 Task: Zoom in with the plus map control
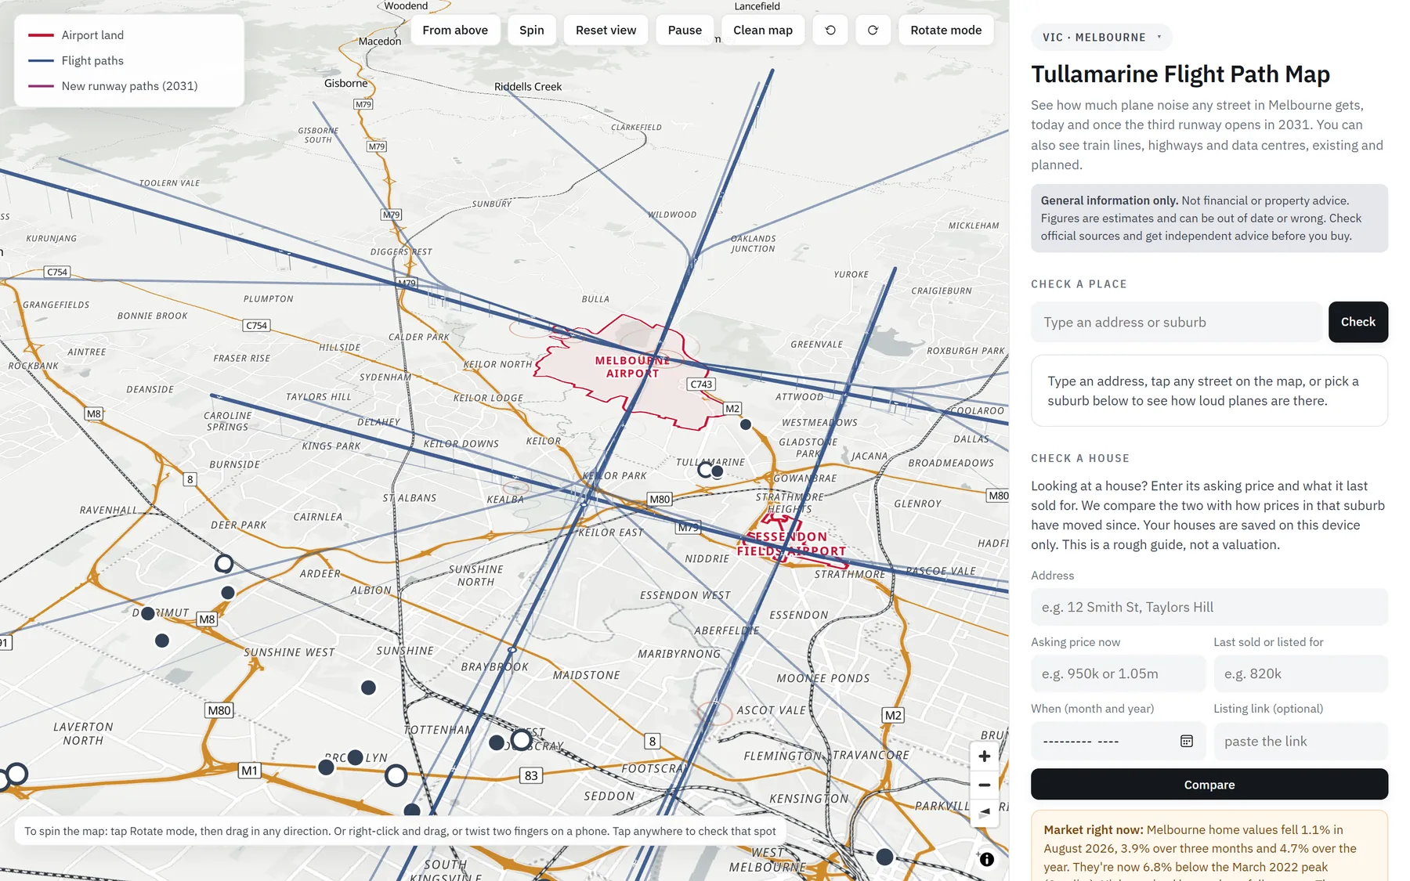[985, 756]
